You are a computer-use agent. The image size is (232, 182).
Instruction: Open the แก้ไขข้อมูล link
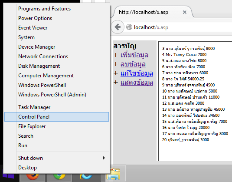[x=137, y=73]
